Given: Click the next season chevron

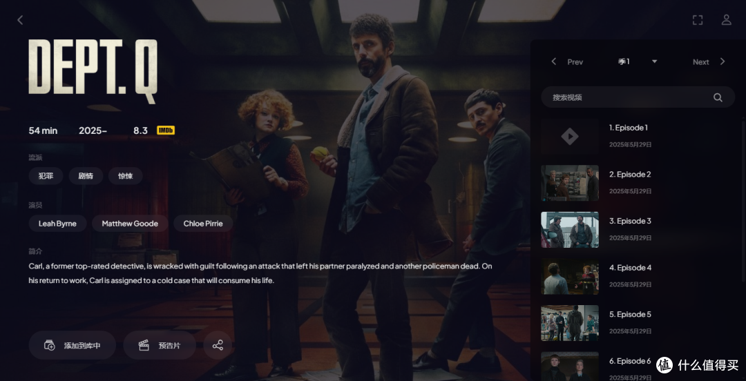Looking at the screenshot, I should click(723, 61).
